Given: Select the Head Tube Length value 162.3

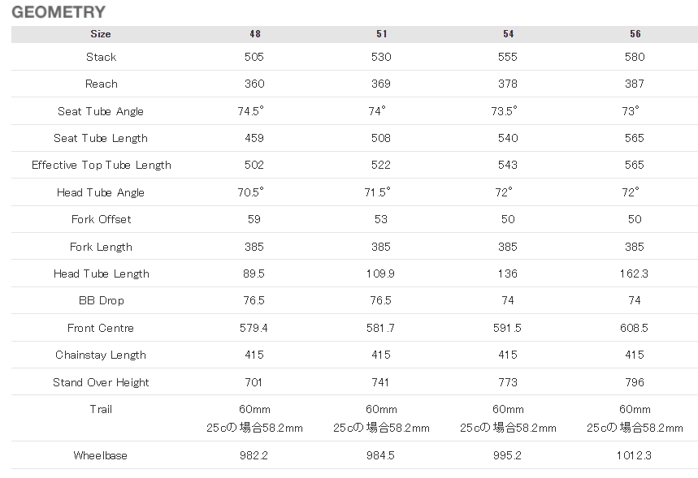Looking at the screenshot, I should 635,273.
